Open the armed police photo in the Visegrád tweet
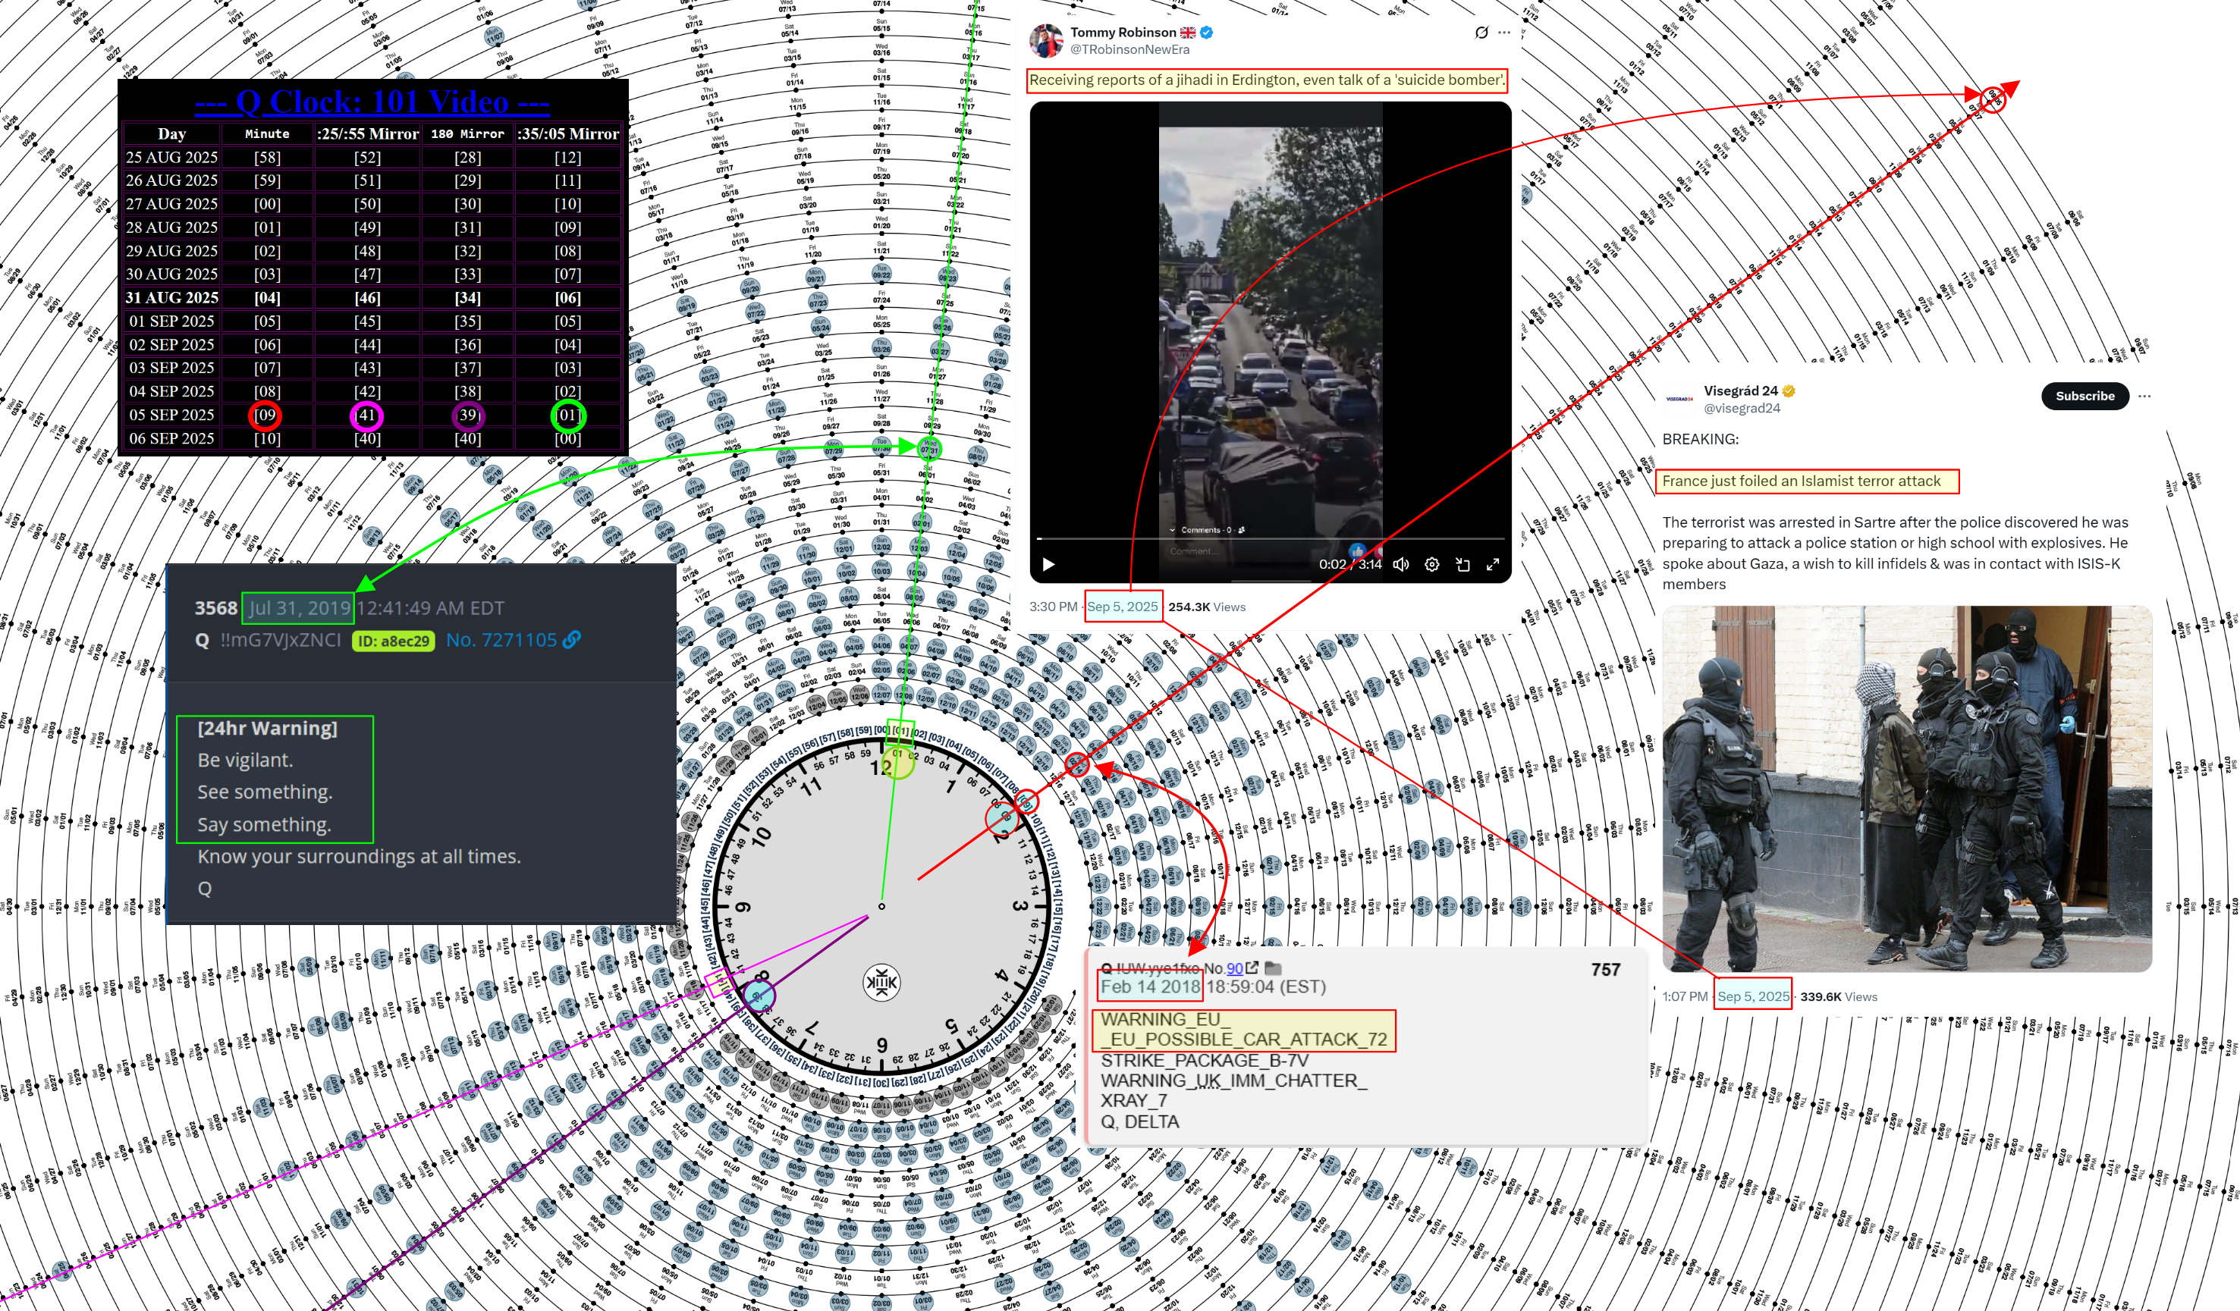2240x1311 pixels. pos(1907,789)
